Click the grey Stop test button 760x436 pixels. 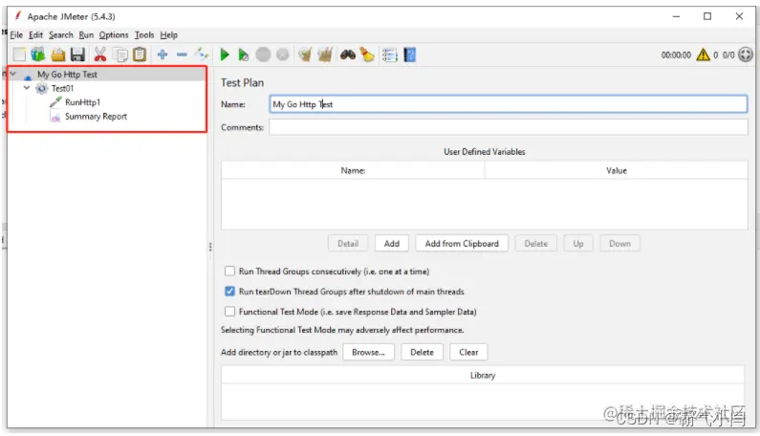click(x=263, y=54)
